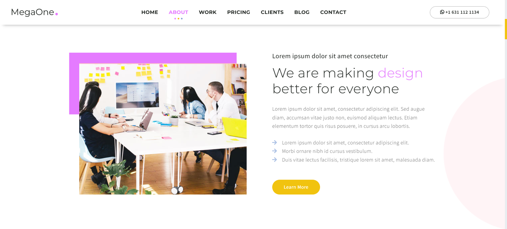
Task: Click the pink dot in the MegaOne logo
Action: (x=57, y=14)
